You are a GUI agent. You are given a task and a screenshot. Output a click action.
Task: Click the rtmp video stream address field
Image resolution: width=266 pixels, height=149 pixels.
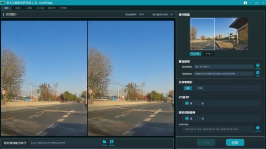pyautogui.click(x=223, y=73)
